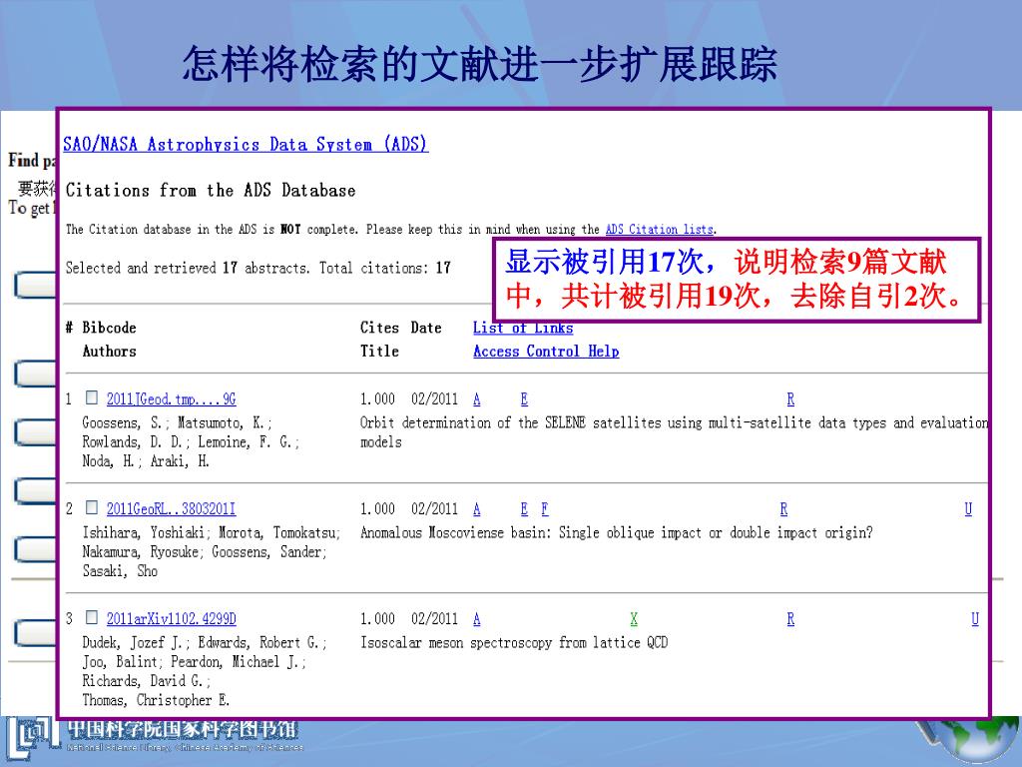
Task: Tick the checkbox for 2011GeoRL..3803201I
Action: [92, 506]
